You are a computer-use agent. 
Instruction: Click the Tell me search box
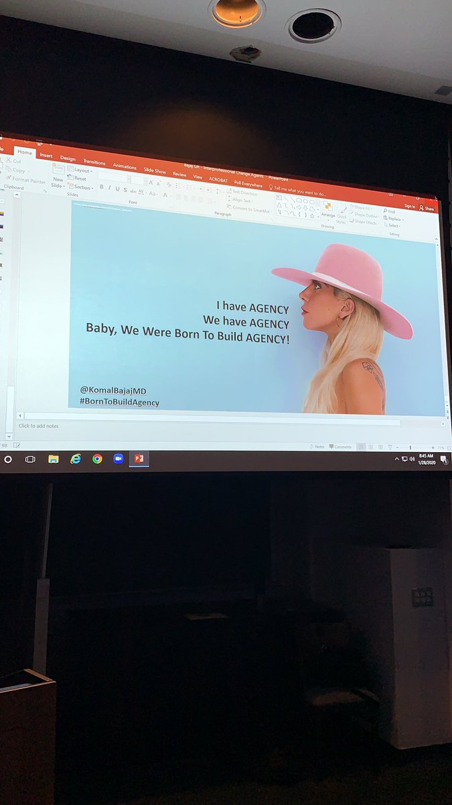click(299, 191)
